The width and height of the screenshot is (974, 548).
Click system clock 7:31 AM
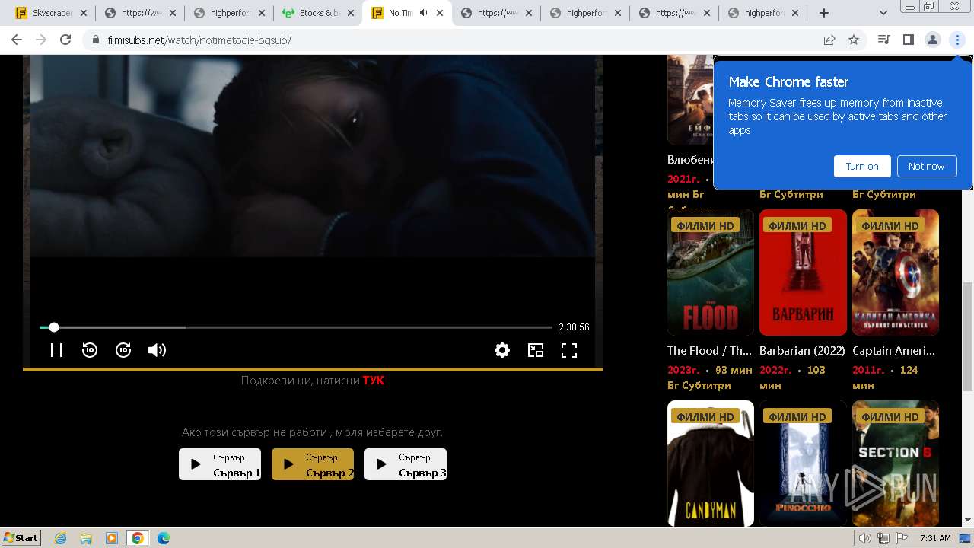(x=935, y=538)
